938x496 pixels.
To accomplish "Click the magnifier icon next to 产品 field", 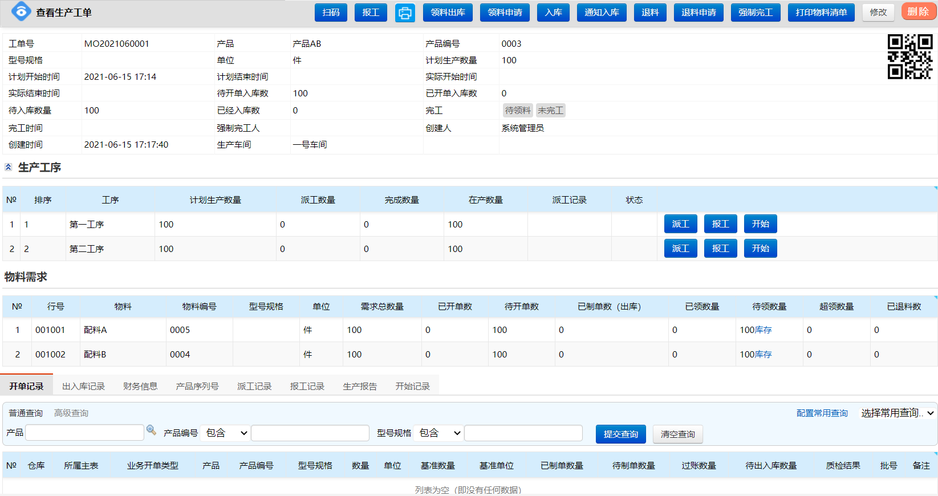I will point(151,430).
